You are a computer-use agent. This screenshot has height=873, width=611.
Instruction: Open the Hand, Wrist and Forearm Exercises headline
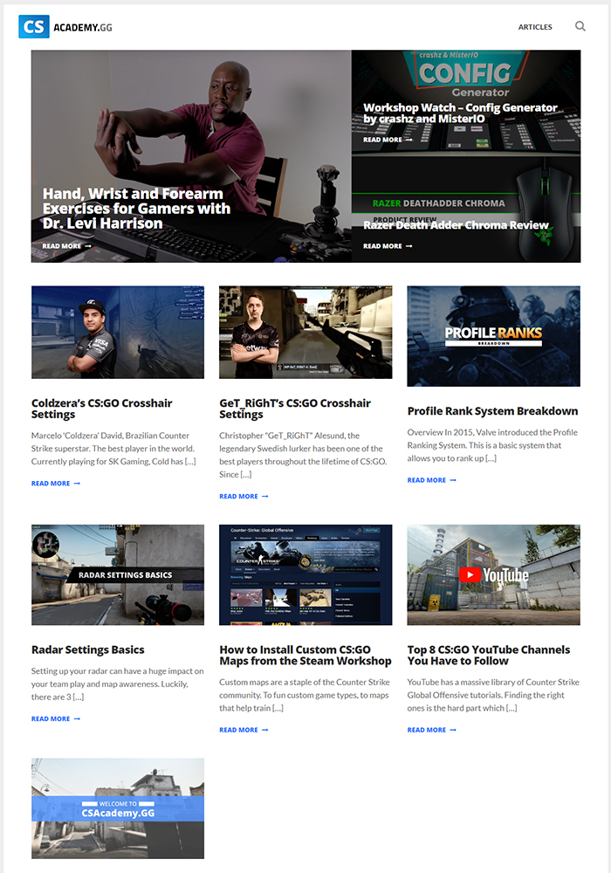click(136, 209)
